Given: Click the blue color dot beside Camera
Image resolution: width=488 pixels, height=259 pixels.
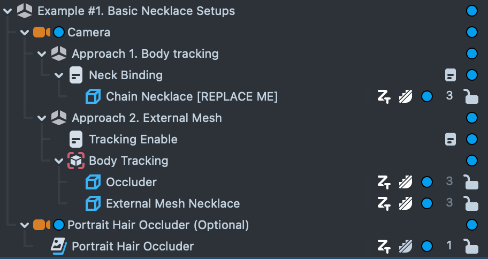Looking at the screenshot, I should pos(59,32).
